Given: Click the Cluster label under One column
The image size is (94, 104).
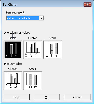Looking at the screenshot, I should (x=32, y=38).
